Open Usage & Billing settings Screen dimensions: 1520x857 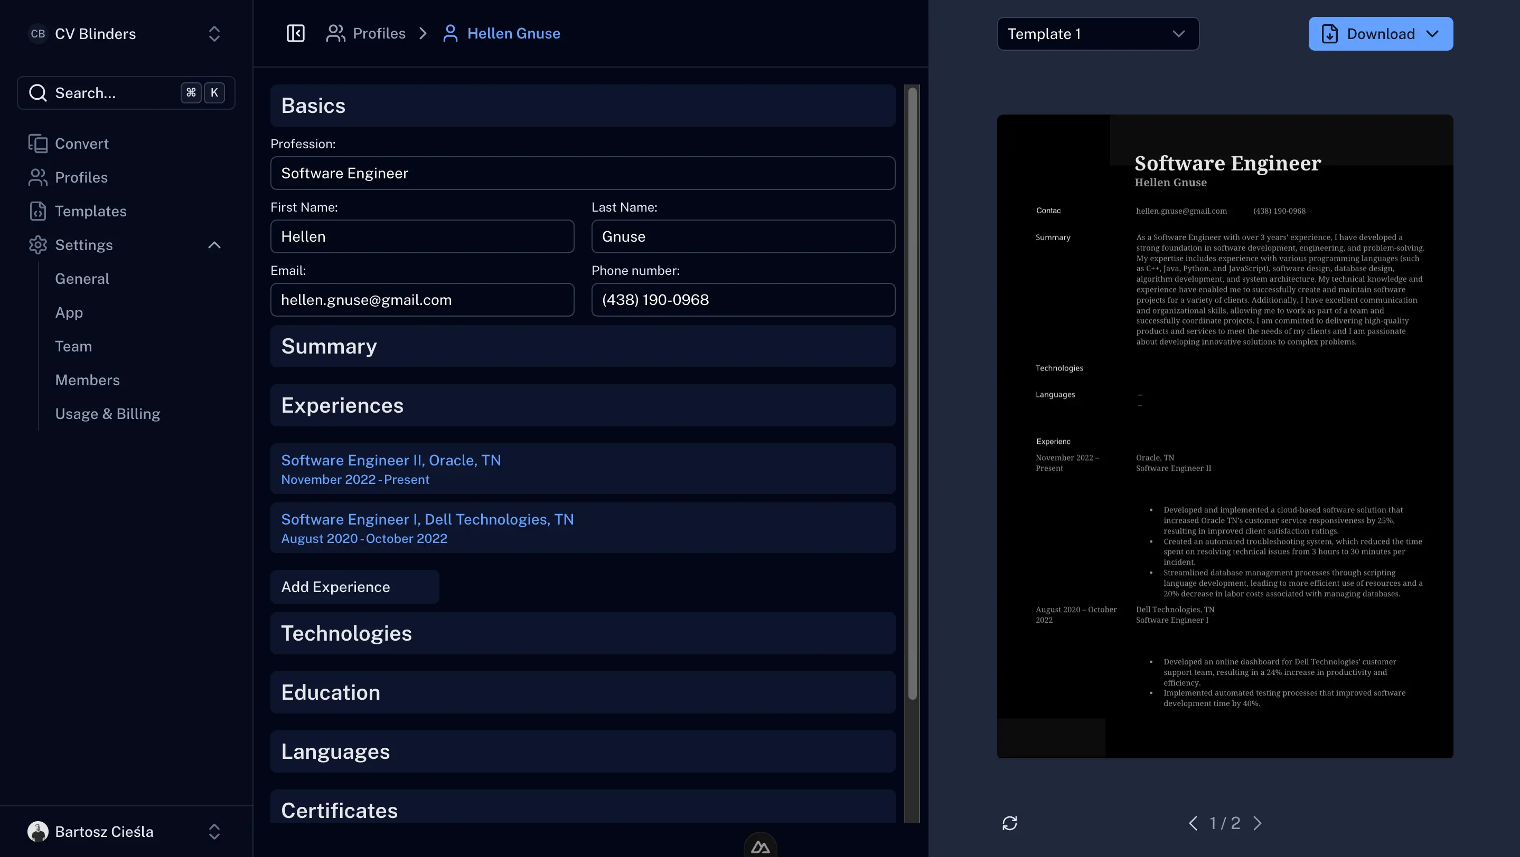coord(107,414)
